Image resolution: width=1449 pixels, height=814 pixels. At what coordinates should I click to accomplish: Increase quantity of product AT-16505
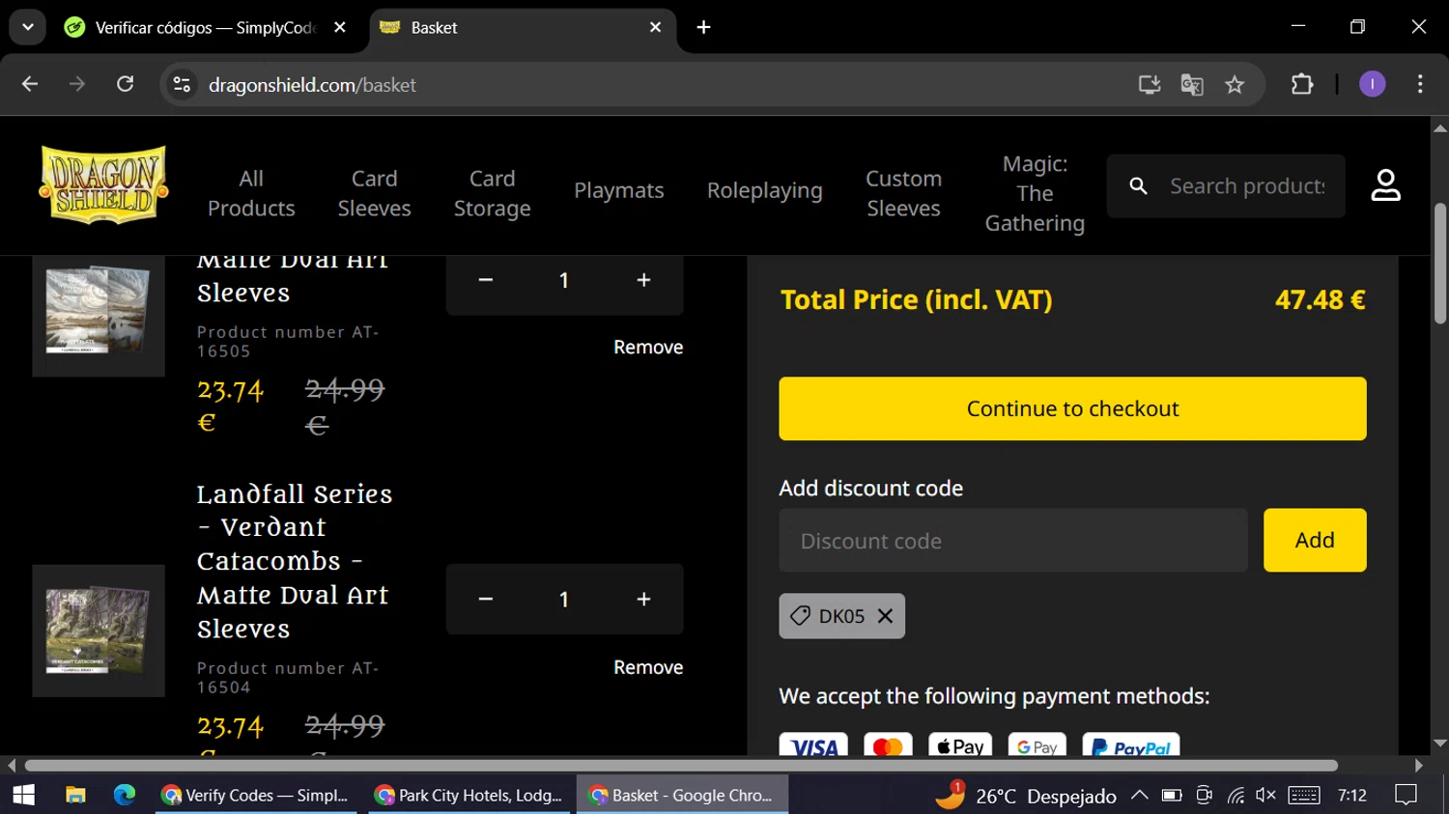pyautogui.click(x=643, y=280)
